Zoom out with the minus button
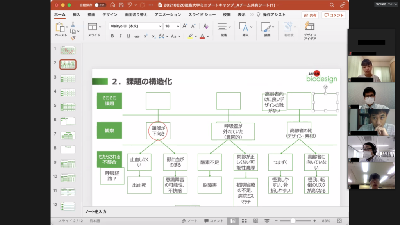400x225 pixels. [276, 221]
